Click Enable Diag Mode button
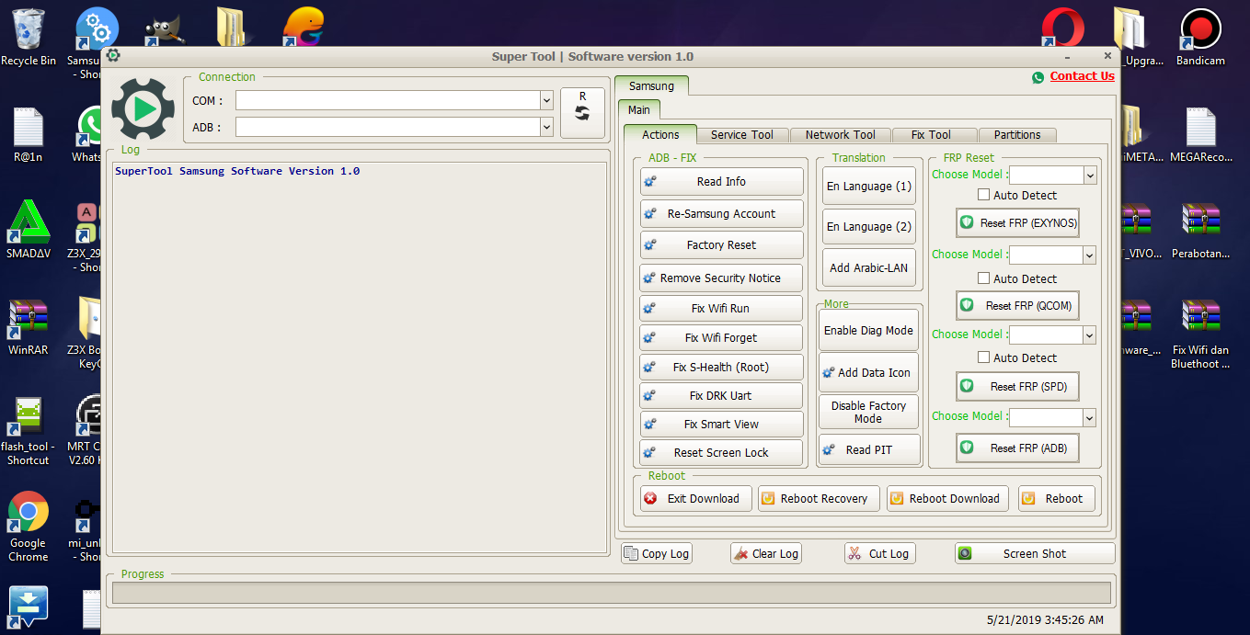Viewport: 1250px width, 635px height. click(x=868, y=331)
